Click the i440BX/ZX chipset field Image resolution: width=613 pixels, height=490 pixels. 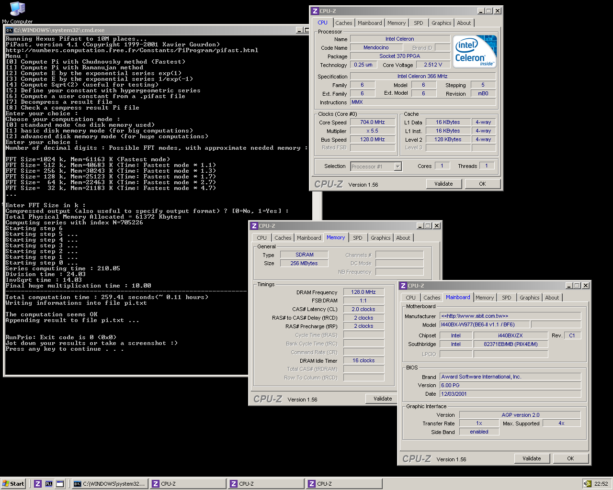pos(511,336)
